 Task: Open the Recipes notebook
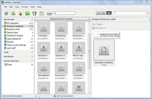pos(18,42)
